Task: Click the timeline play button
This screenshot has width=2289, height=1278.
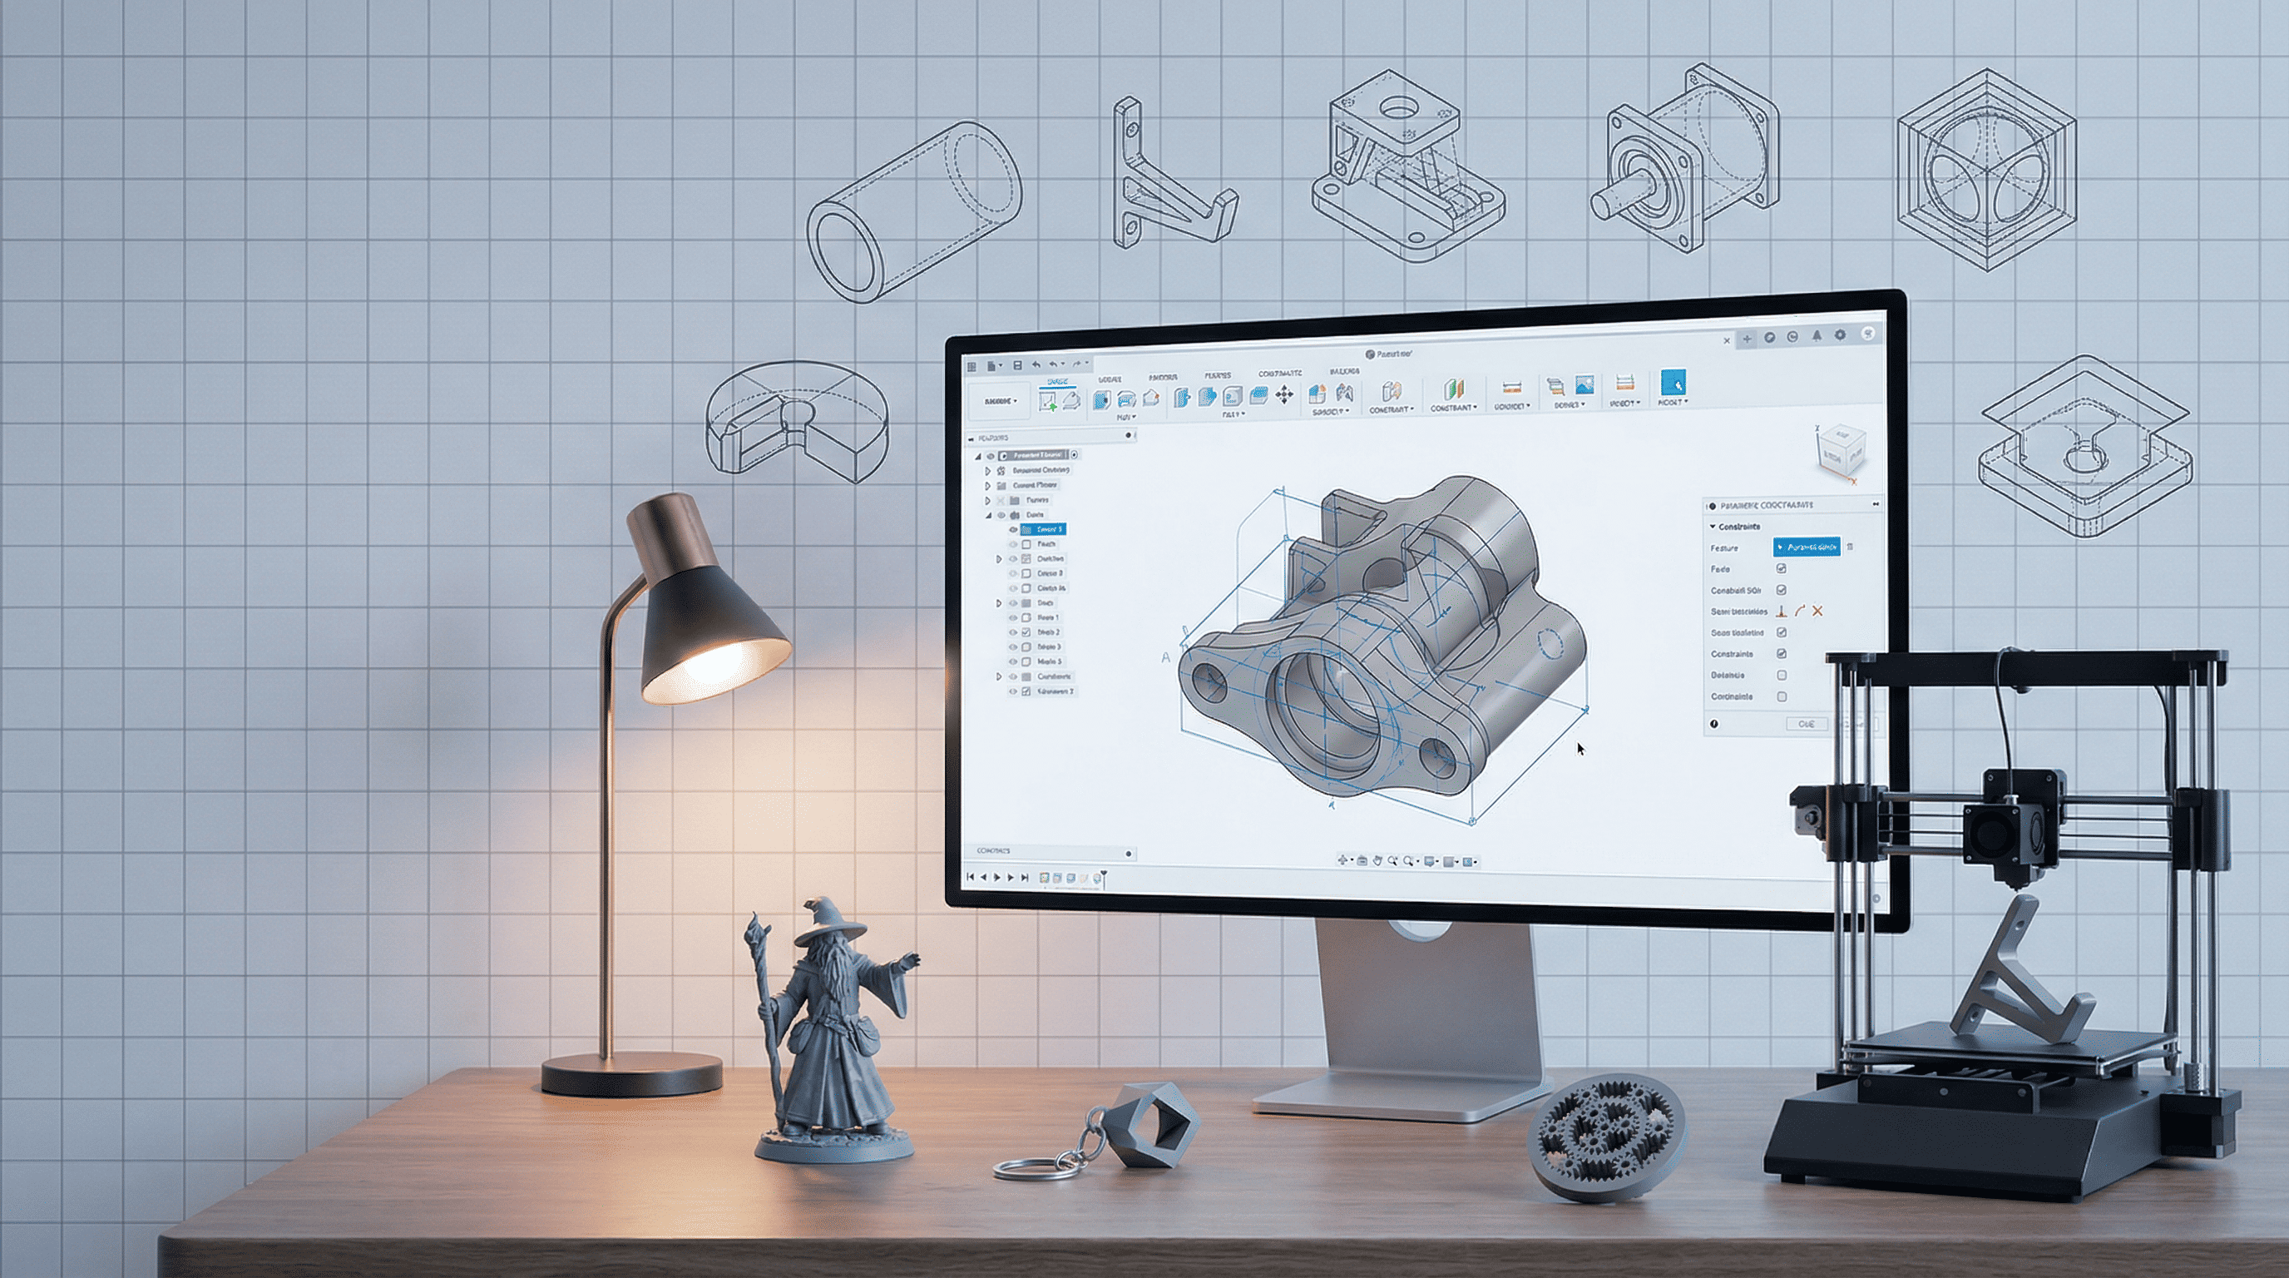Action: tap(997, 877)
